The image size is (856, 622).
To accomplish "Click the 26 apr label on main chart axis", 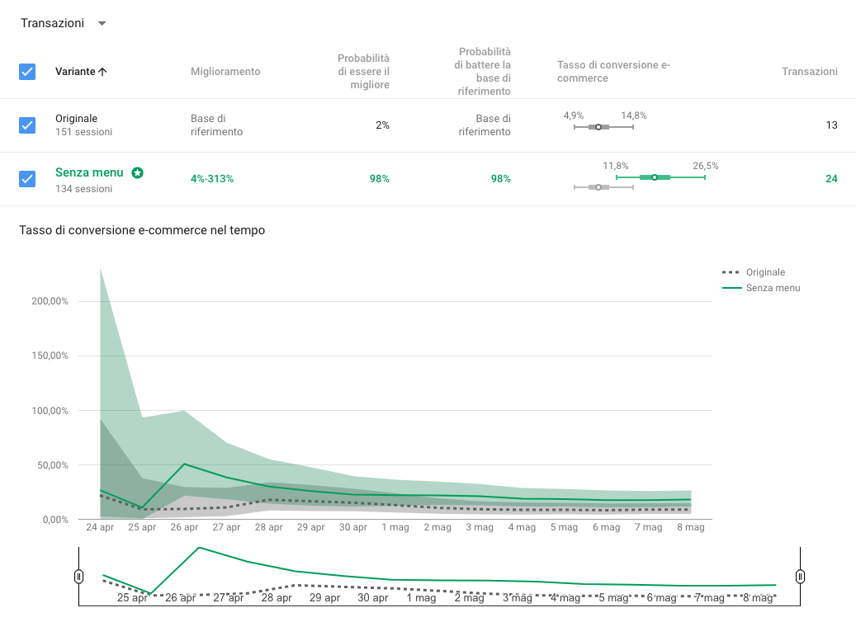I will (x=184, y=527).
